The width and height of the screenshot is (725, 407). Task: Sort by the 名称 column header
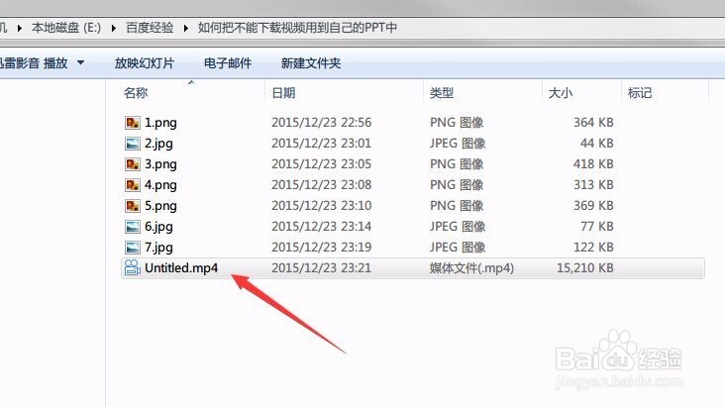(x=136, y=93)
